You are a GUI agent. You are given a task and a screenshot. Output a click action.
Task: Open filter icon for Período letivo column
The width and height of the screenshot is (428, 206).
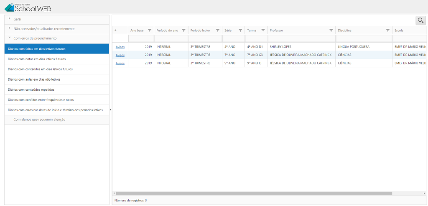(218, 31)
